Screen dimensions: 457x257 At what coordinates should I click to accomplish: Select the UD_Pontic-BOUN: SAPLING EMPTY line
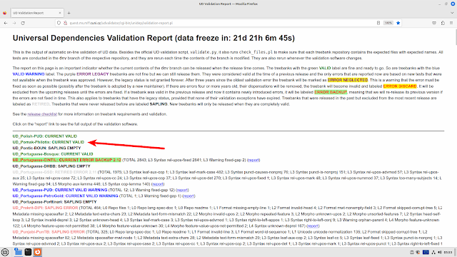pos(46,148)
